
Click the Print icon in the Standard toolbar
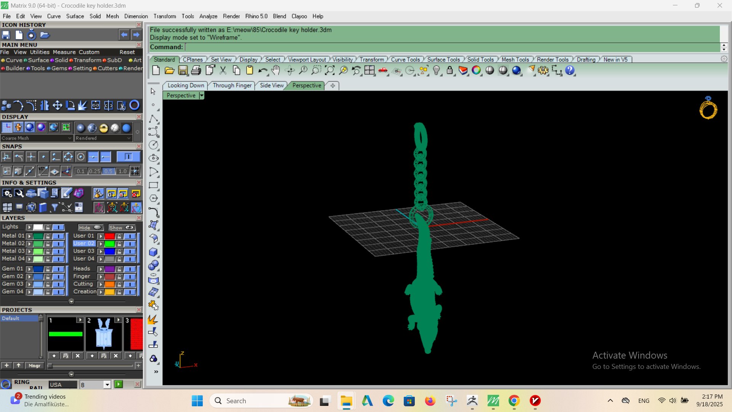pyautogui.click(x=196, y=71)
